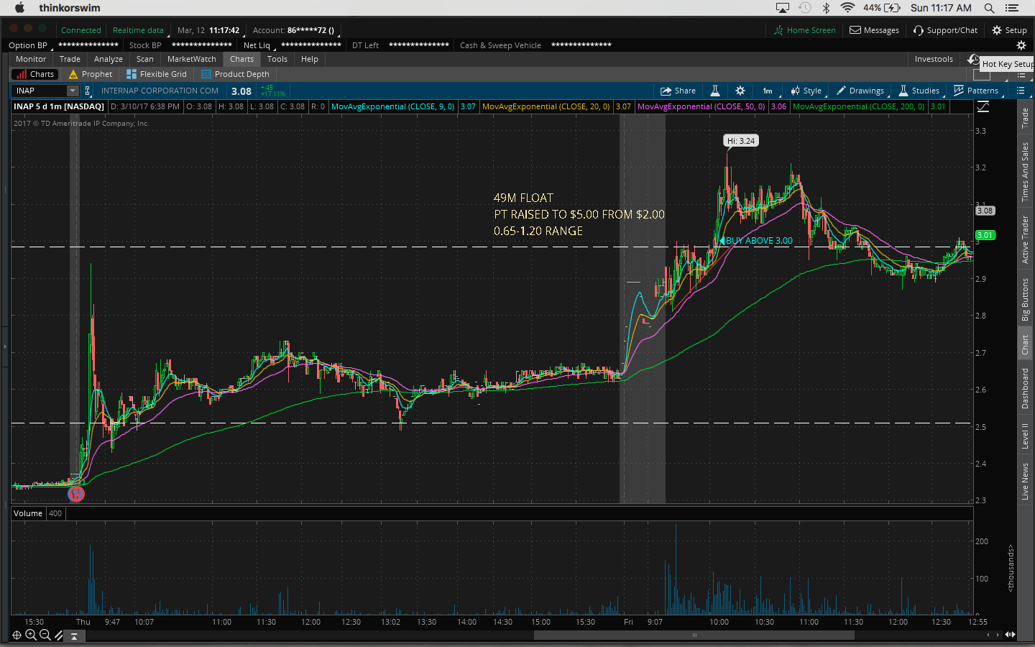Zoom out of the chart with magnifier minus
Screen dimensions: 1035x647
(45, 635)
